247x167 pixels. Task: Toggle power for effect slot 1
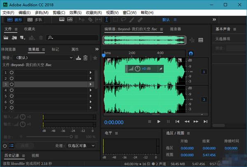(12, 73)
